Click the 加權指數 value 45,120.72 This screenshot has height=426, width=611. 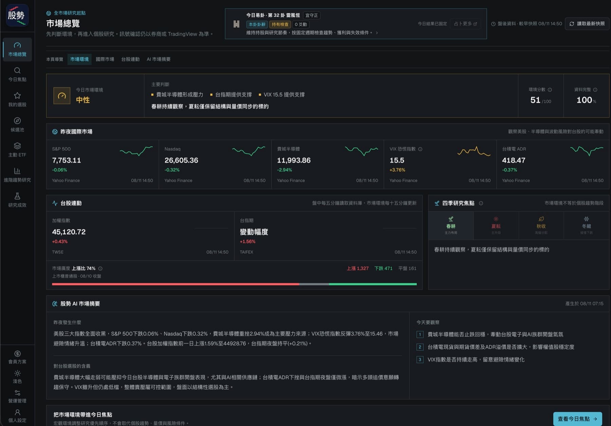point(69,232)
